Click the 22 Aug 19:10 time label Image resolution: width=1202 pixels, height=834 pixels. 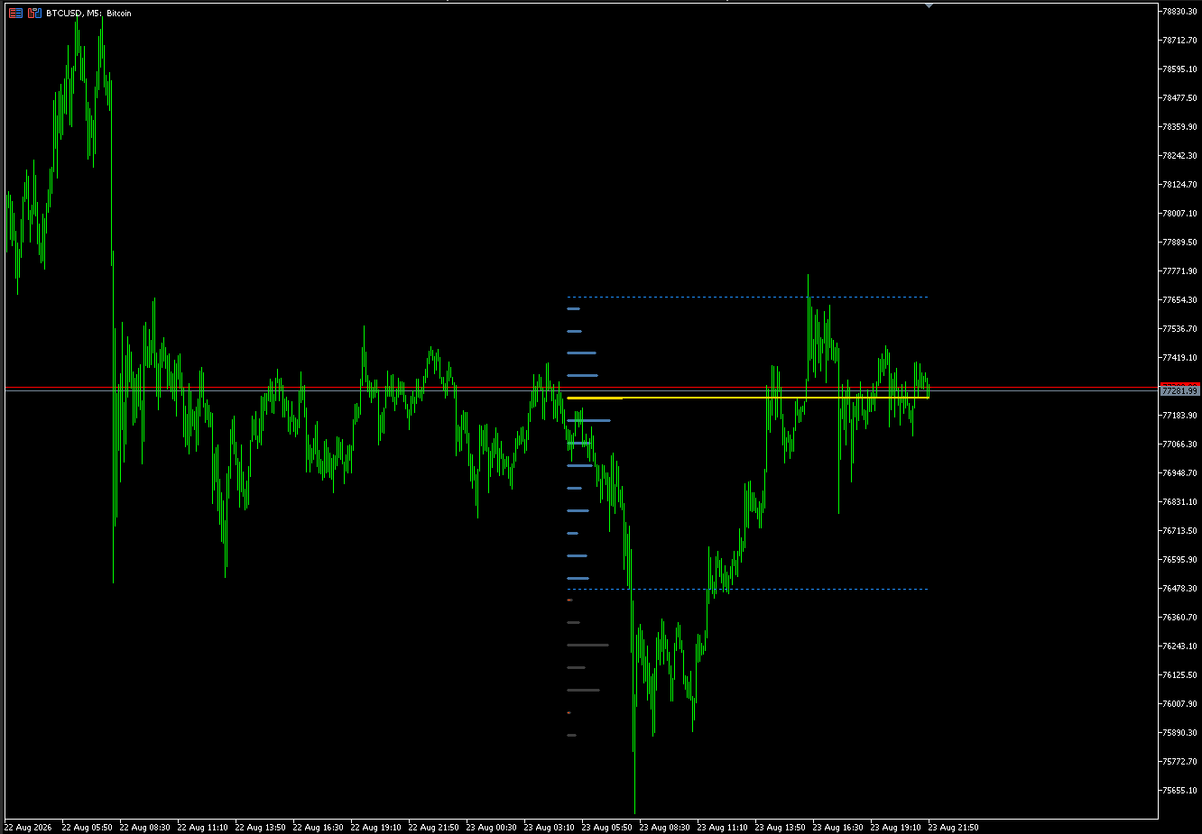tap(375, 827)
